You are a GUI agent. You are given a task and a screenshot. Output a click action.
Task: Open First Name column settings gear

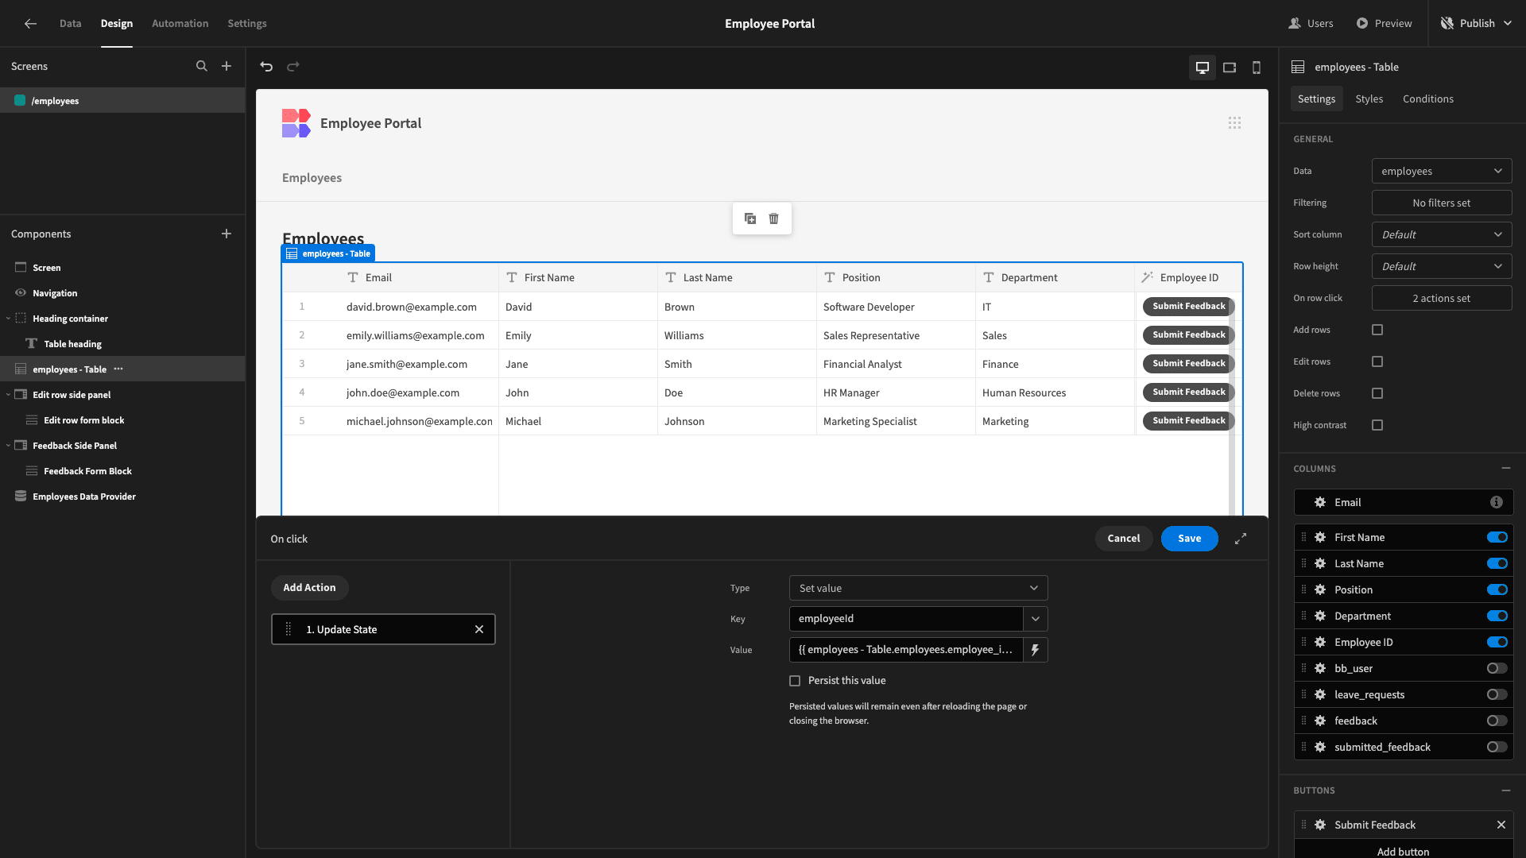pos(1320,538)
